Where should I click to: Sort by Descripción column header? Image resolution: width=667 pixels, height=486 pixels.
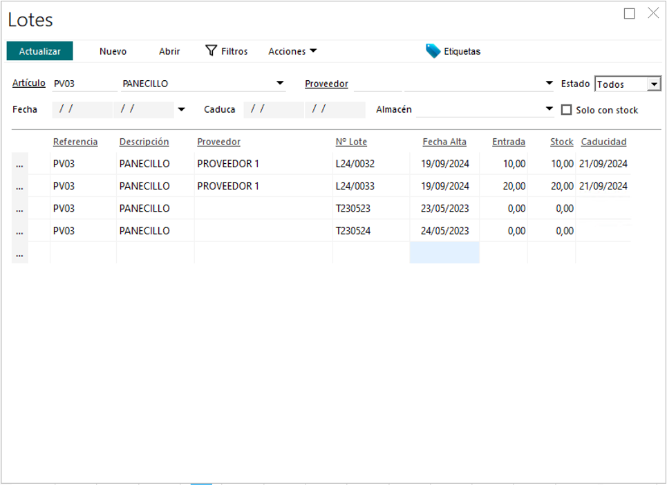(144, 142)
